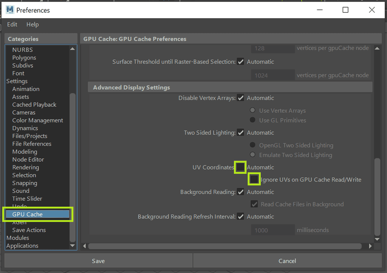
Task: Edit the milliseconds refresh interval field
Action: [x=272, y=229]
